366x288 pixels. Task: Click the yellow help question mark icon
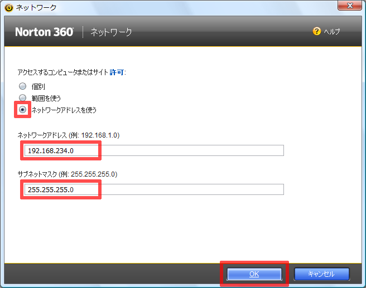click(317, 32)
